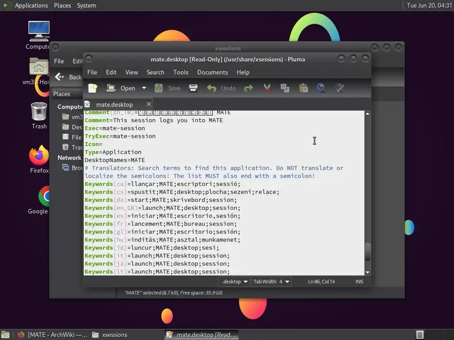Screen dimensions: 454x340
Task: Cut selection with scissors icon
Action: pos(266,88)
